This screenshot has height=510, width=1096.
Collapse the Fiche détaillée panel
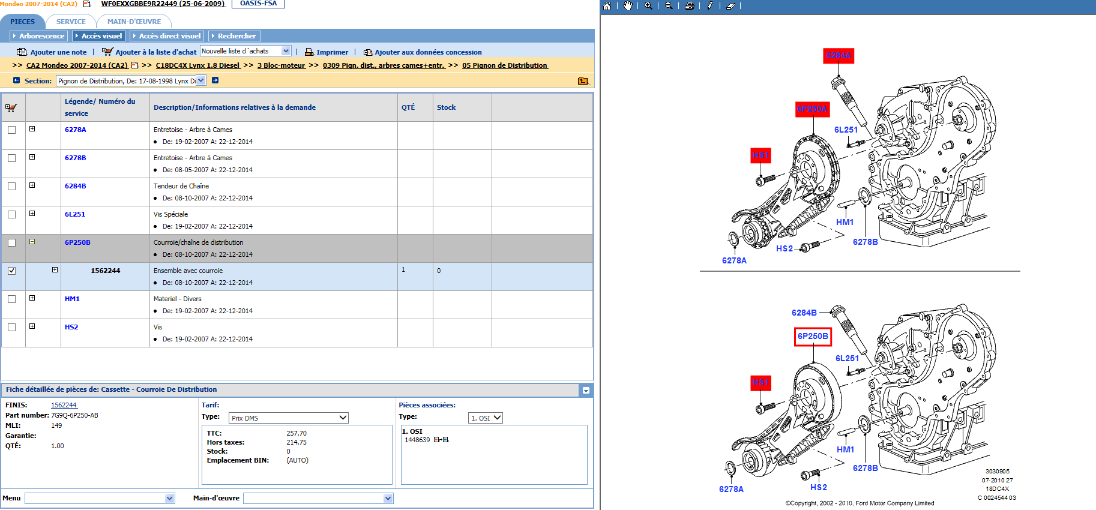[586, 390]
